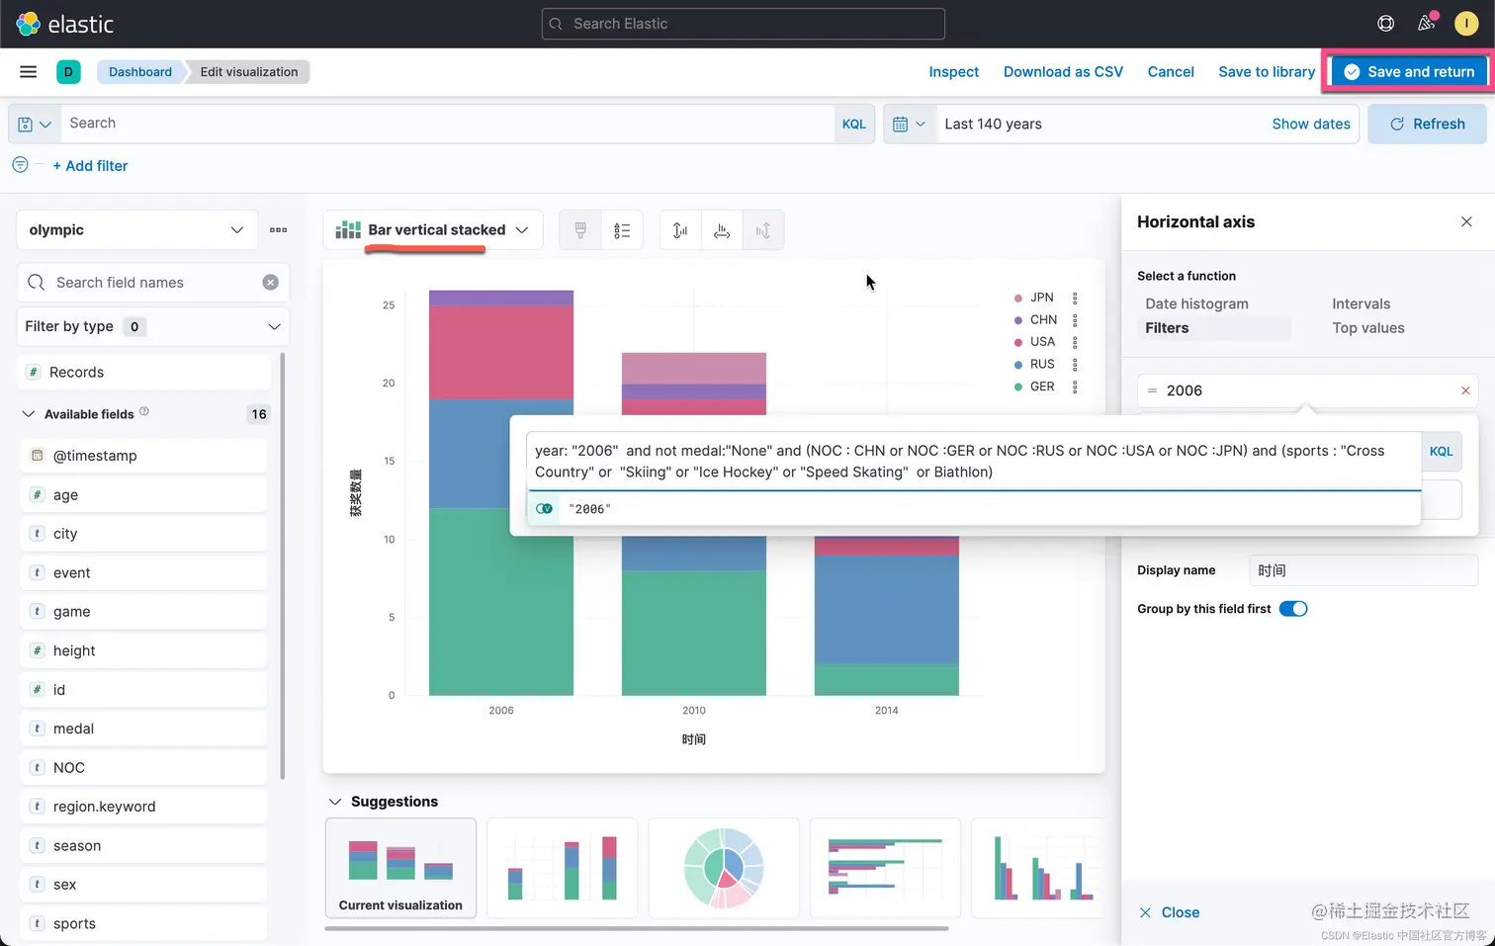The width and height of the screenshot is (1495, 946).
Task: Open the saved query menu icon
Action: pyautogui.click(x=34, y=124)
